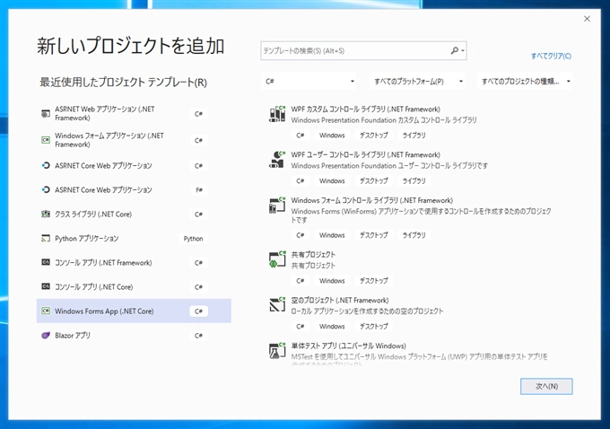Click the Console App (.NET Framework) icon

46,262
